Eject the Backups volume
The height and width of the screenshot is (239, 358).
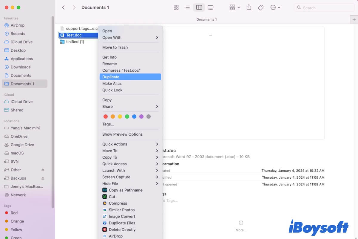43,178
